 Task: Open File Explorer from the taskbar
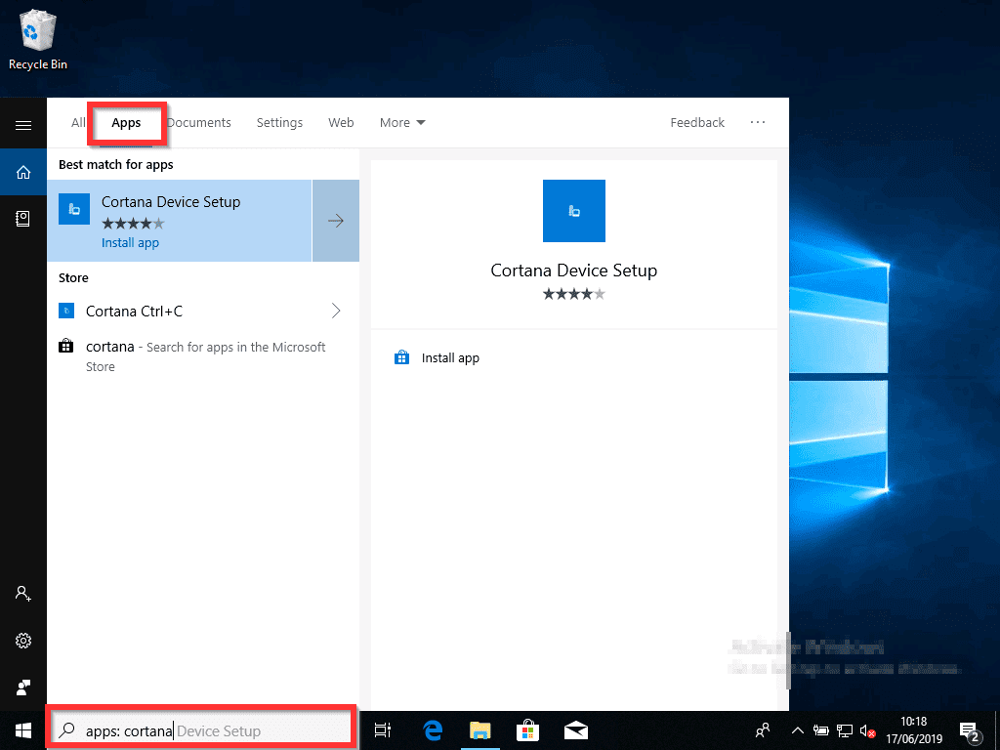point(480,730)
